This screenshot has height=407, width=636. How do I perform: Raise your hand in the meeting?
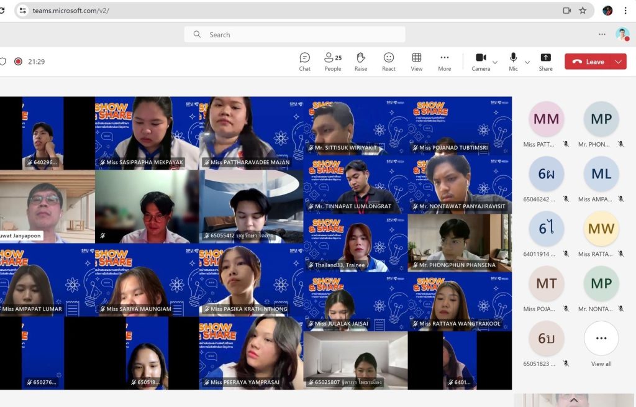coord(361,62)
